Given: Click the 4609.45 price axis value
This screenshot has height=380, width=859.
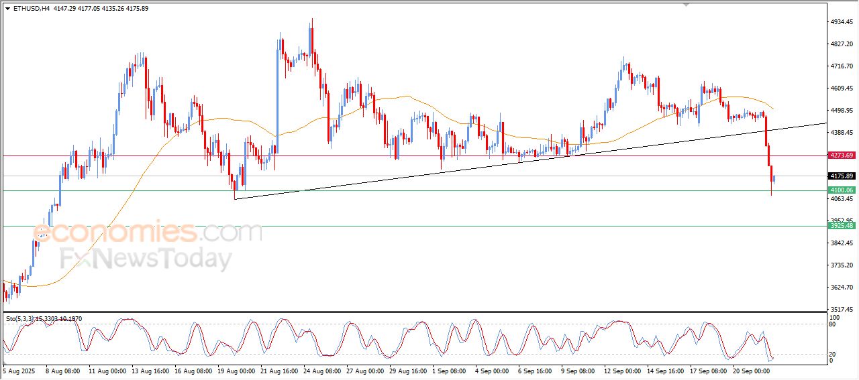Looking at the screenshot, I should coord(842,88).
